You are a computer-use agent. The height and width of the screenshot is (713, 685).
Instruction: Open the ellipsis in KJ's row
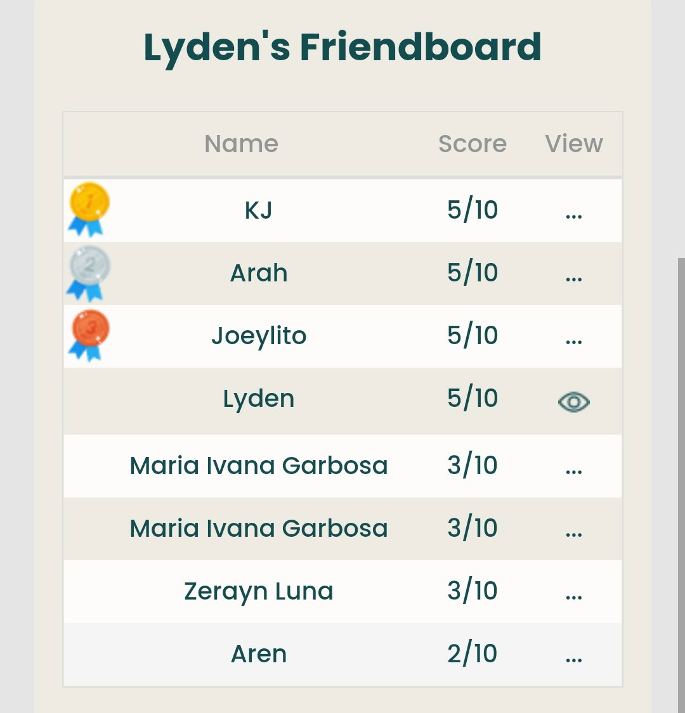[x=573, y=216]
